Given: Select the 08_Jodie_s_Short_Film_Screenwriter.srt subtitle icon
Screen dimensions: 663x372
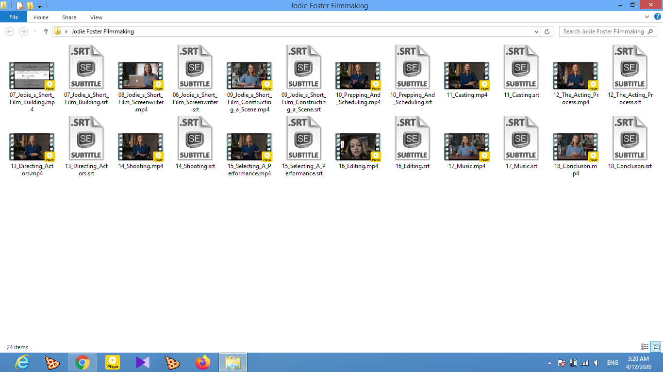Looking at the screenshot, I should (195, 68).
